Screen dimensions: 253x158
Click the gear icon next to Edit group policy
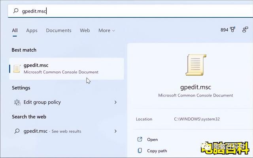17,102
